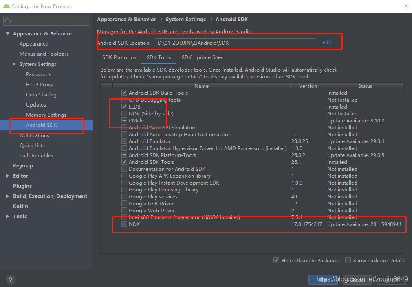
Task: Expand Build, Execution, Deployment node
Action: pos(8,196)
